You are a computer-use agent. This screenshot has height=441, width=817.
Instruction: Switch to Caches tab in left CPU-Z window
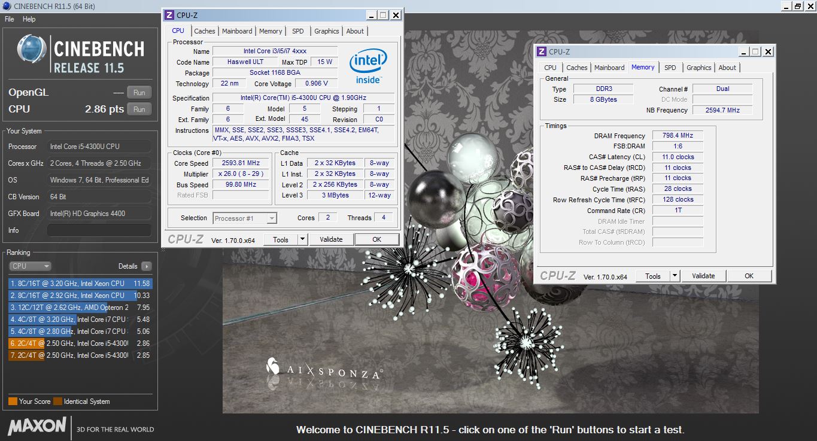[x=205, y=31]
